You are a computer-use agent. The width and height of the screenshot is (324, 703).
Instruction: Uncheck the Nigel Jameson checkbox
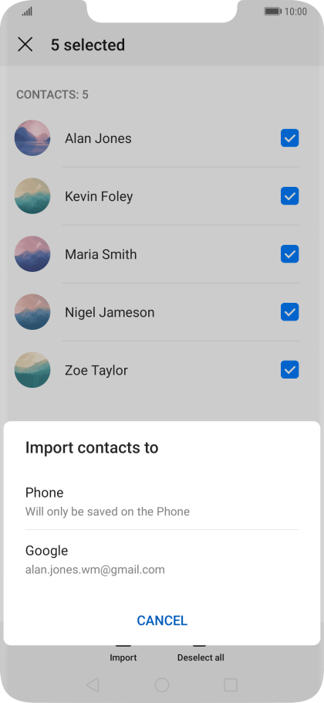[289, 311]
